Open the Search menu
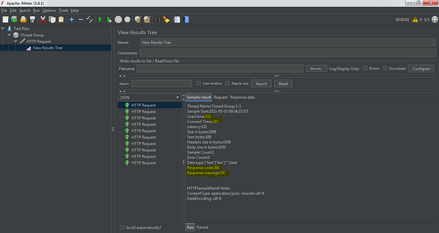This screenshot has height=233, width=439. [x=24, y=11]
